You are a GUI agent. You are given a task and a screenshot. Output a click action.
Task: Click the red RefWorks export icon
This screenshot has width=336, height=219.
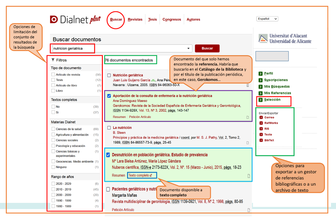tap(261, 123)
